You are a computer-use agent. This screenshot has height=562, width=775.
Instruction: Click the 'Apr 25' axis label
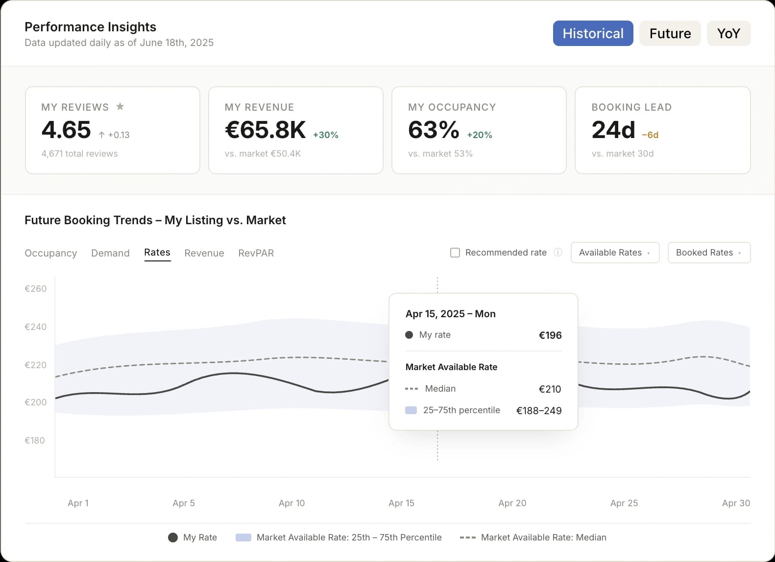click(x=624, y=503)
